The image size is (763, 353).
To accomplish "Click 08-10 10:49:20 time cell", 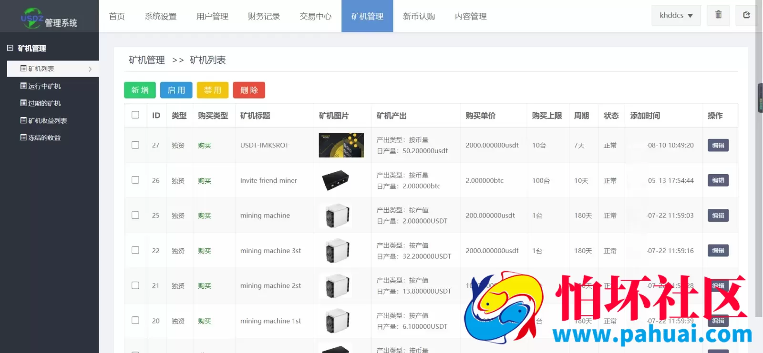I will (670, 145).
